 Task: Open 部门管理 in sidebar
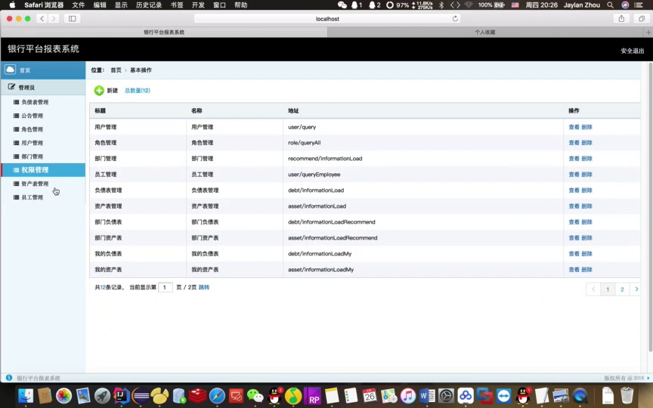(x=32, y=156)
